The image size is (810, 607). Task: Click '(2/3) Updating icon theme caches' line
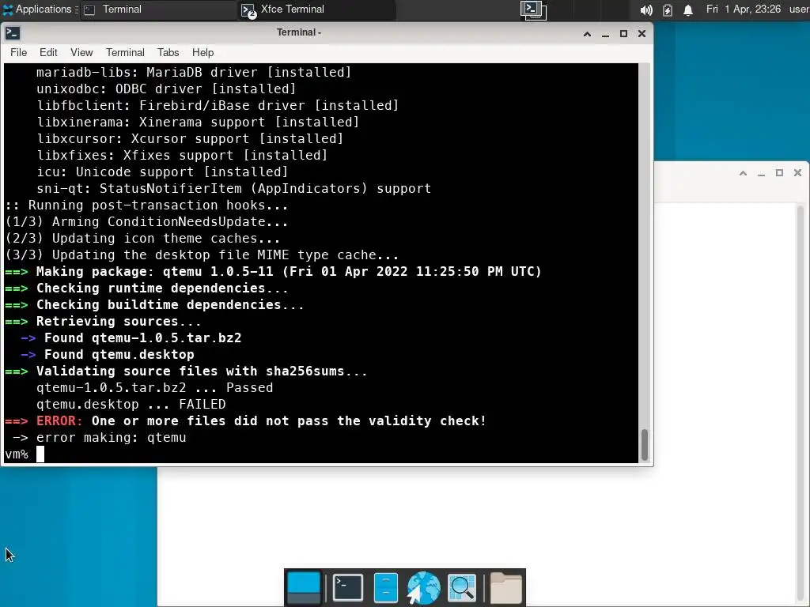(142, 239)
